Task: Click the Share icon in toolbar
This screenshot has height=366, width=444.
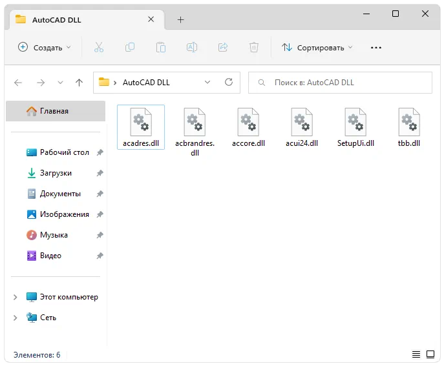Action: point(223,47)
